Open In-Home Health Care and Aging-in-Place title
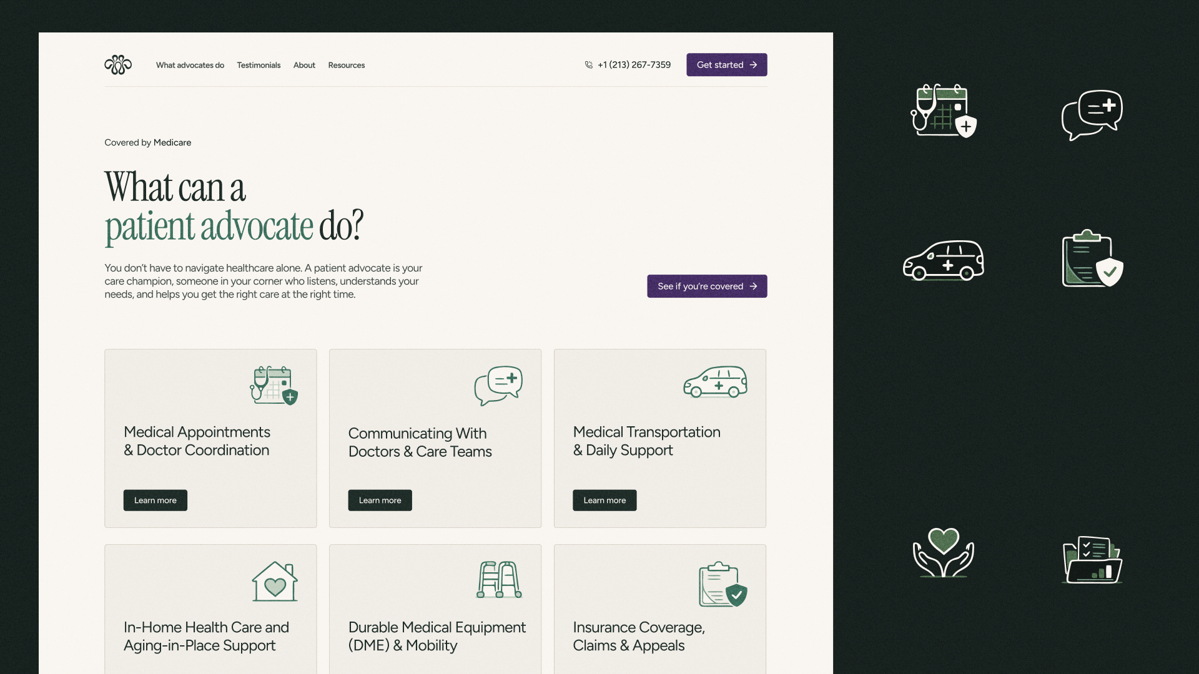 (x=206, y=637)
